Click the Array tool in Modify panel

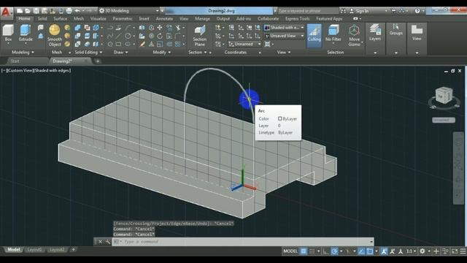tap(178, 44)
